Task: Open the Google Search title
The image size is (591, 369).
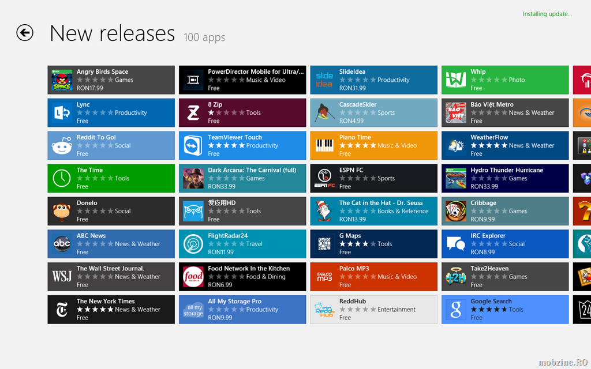Action: point(491,301)
